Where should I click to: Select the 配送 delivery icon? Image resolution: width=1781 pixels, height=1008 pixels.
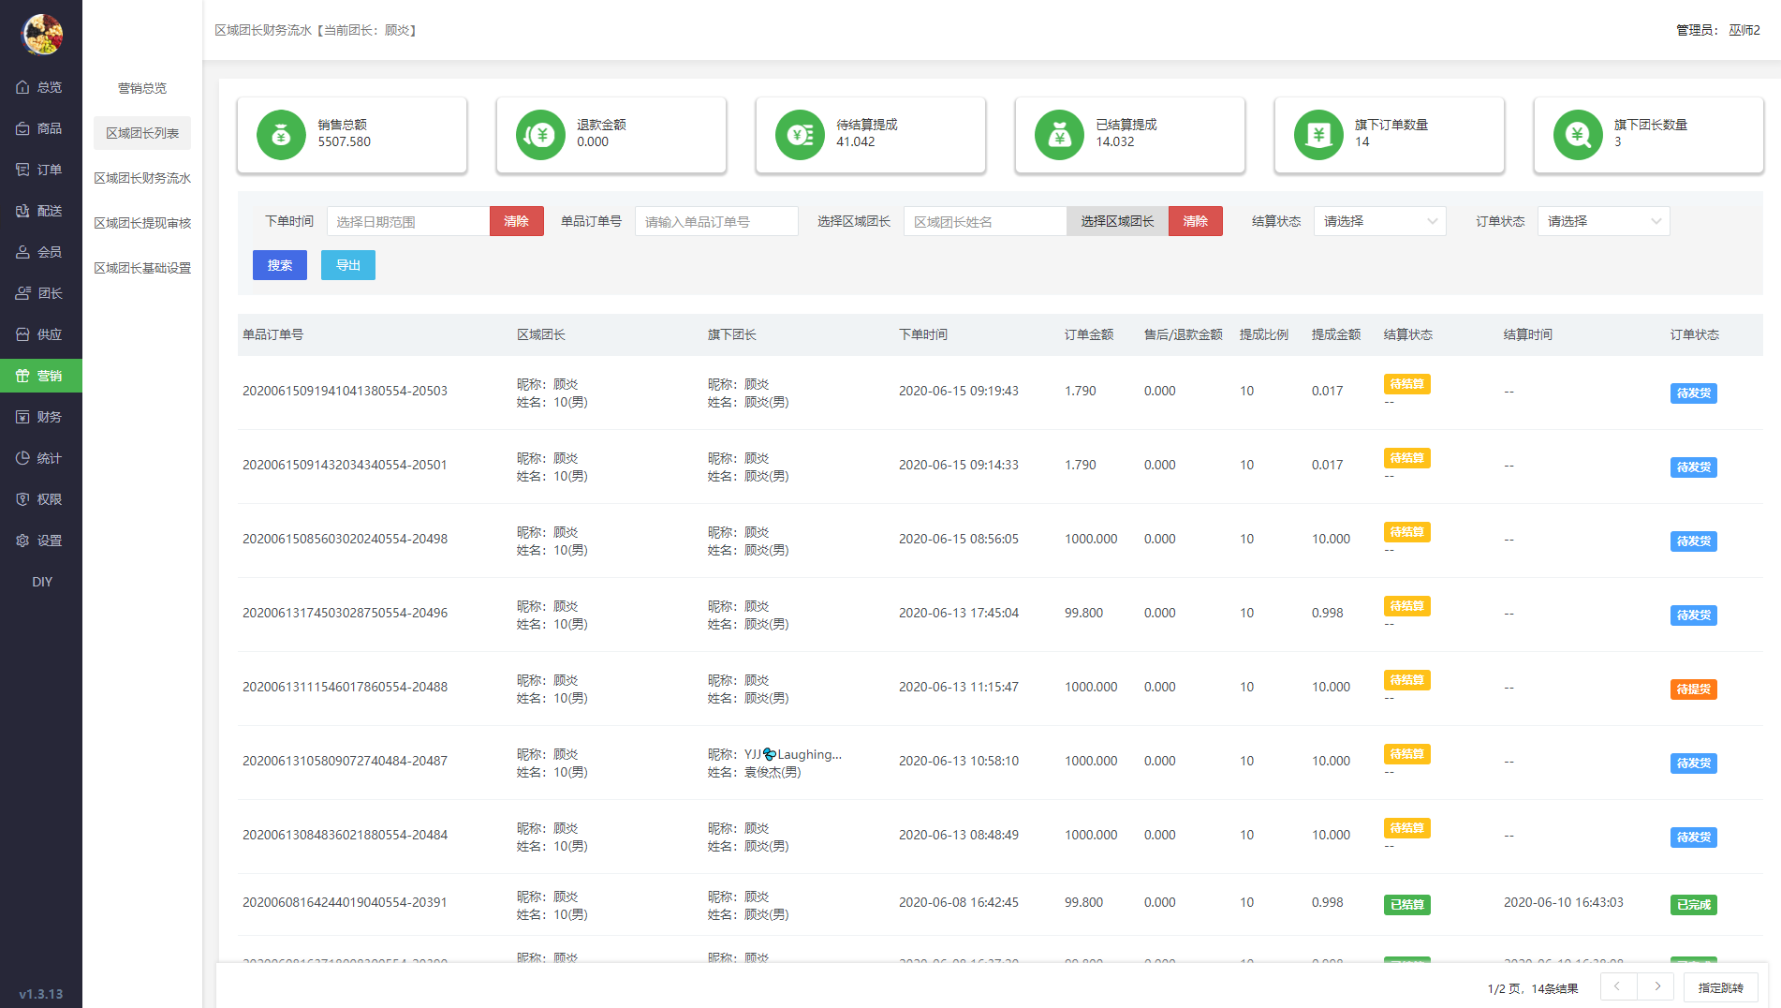click(x=22, y=211)
